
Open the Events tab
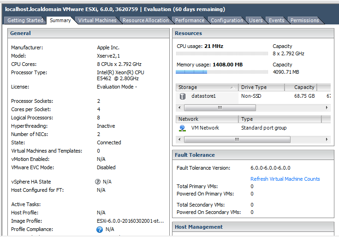point(277,20)
